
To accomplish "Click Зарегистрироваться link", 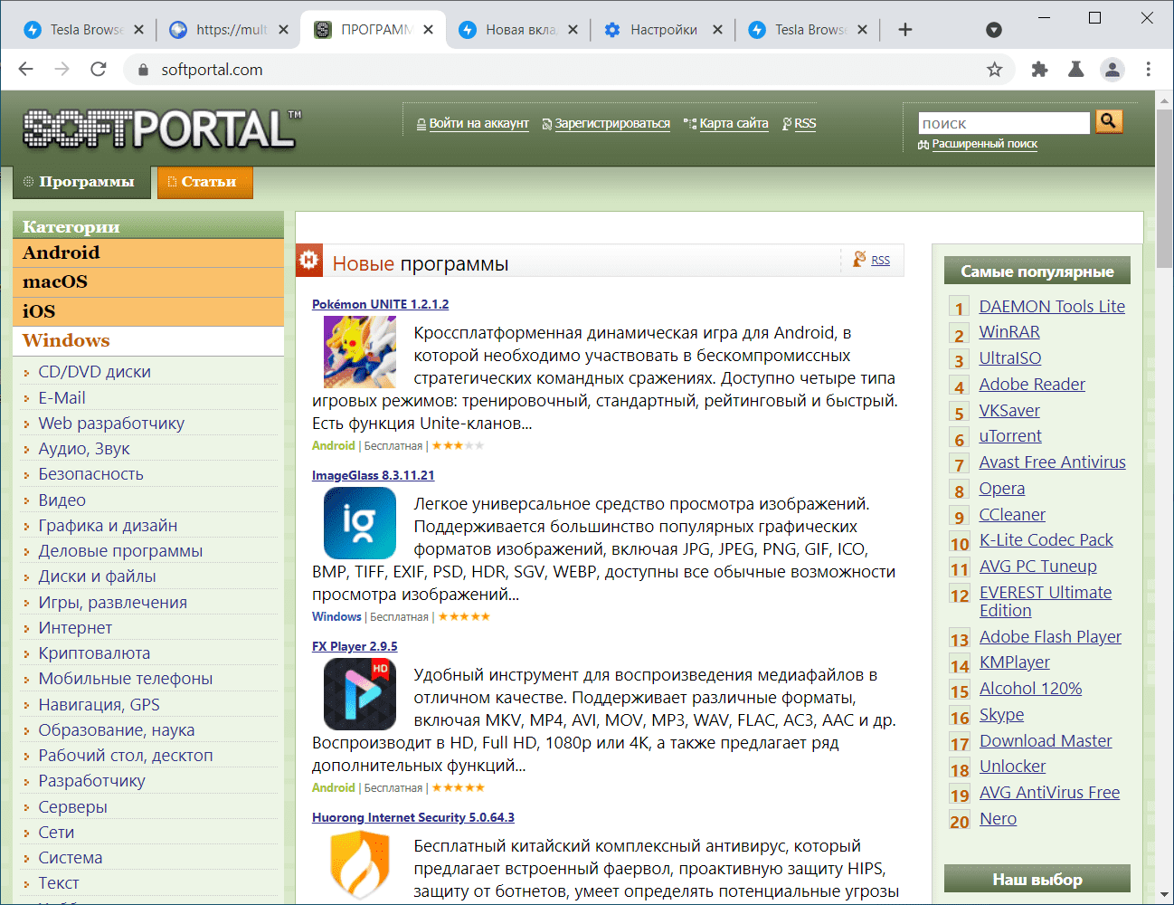I will coord(612,123).
